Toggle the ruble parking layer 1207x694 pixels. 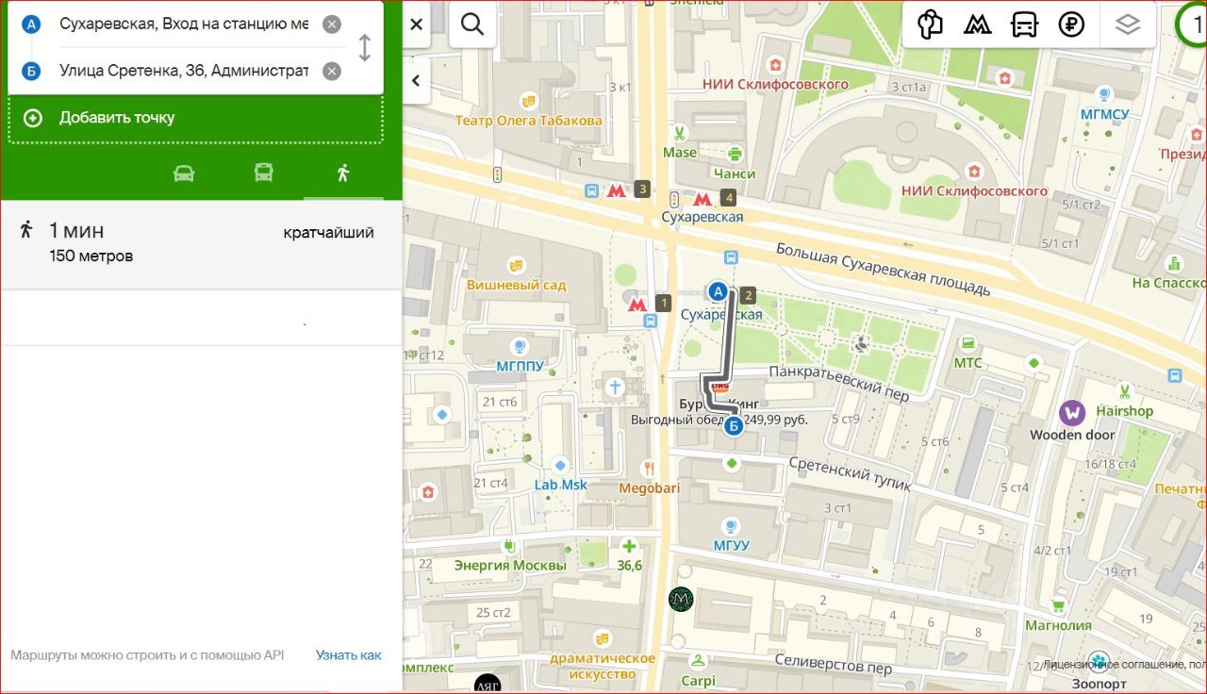(1071, 25)
